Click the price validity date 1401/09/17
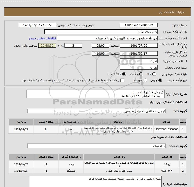 coord(139,53)
